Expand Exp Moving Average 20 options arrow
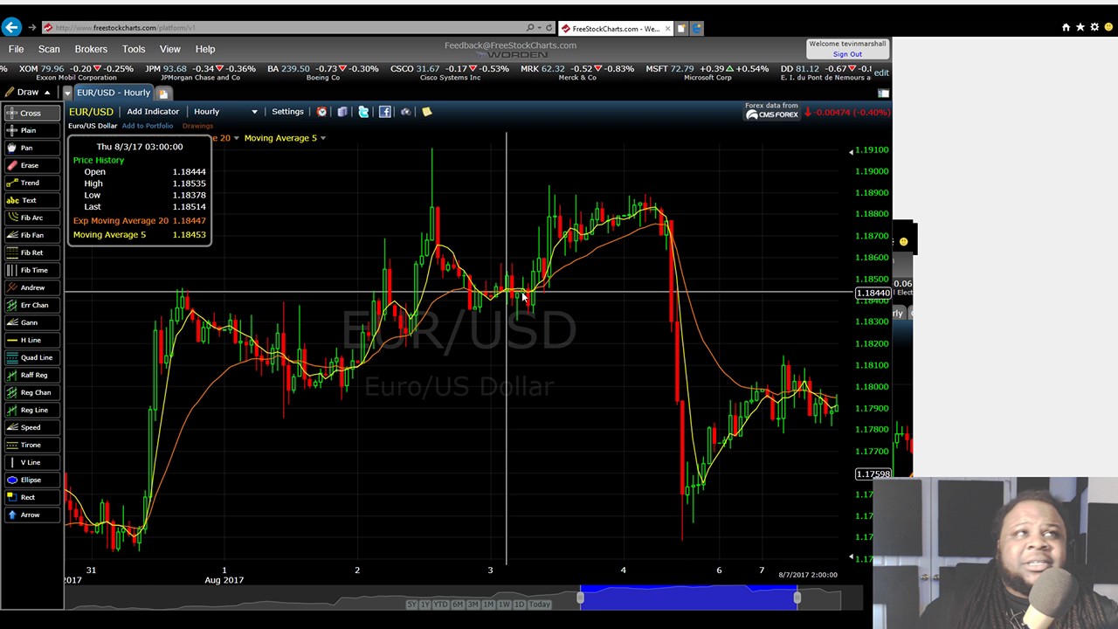The image size is (1118, 629). click(236, 138)
